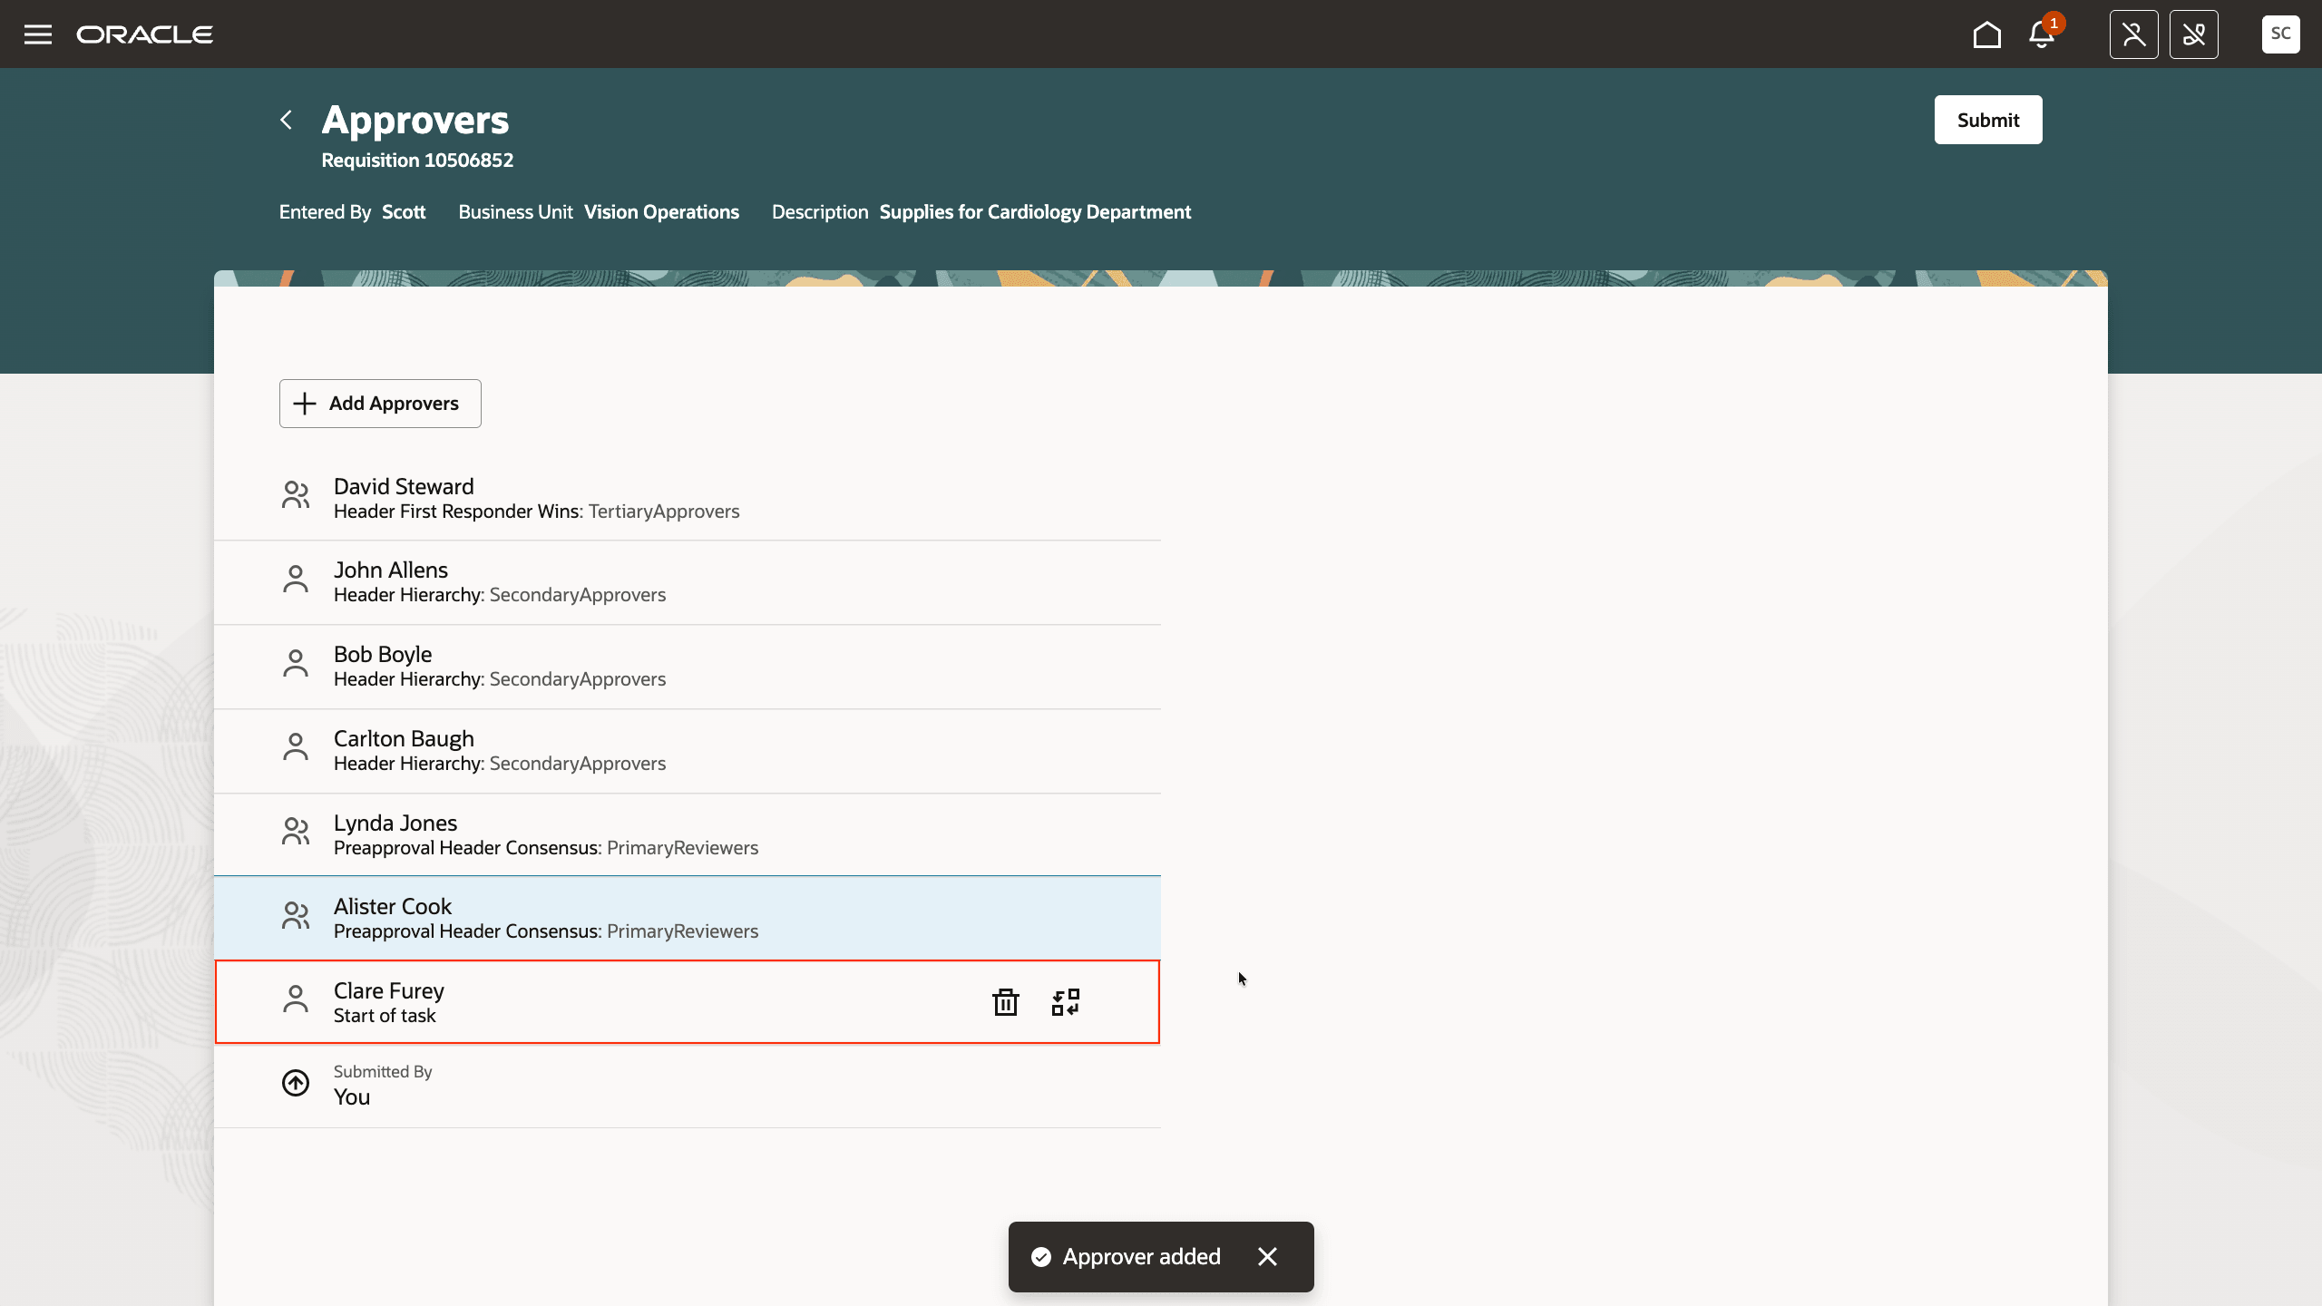Click the Submitted By upload arrow icon
This screenshot has width=2322, height=1306.
pos(296,1083)
